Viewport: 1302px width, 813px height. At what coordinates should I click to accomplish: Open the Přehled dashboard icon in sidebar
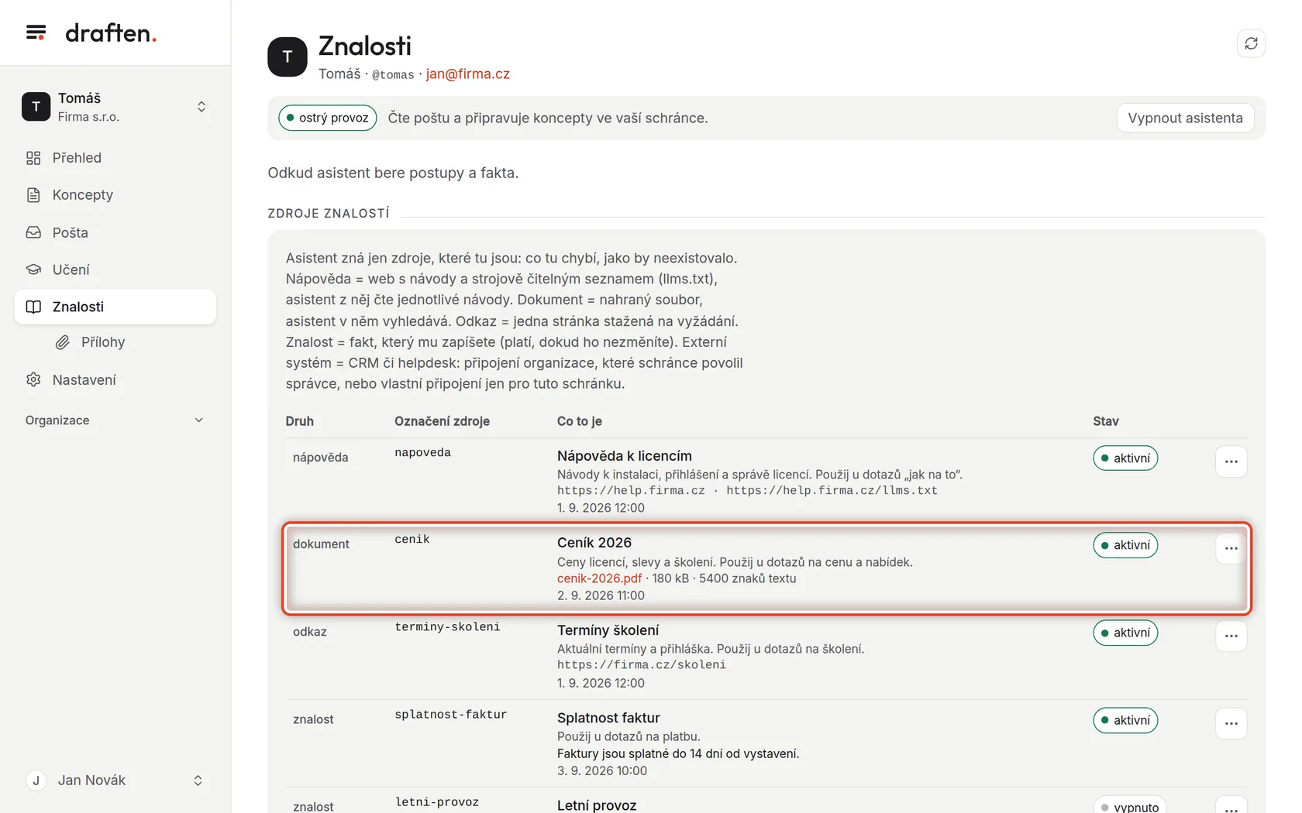point(33,158)
